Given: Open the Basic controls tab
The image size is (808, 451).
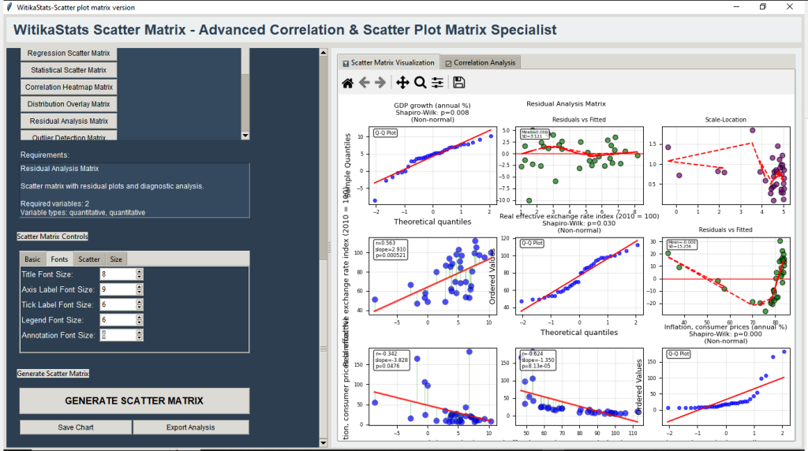Looking at the screenshot, I should pyautogui.click(x=32, y=259).
